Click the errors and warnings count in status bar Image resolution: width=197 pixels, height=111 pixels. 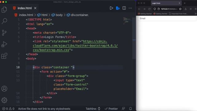coord(8,109)
